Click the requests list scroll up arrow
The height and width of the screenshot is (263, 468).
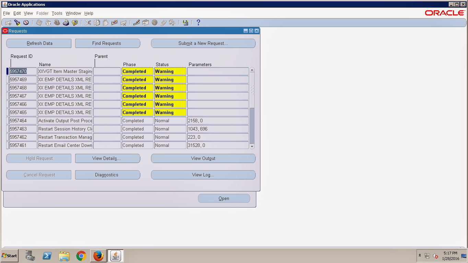[252, 70]
